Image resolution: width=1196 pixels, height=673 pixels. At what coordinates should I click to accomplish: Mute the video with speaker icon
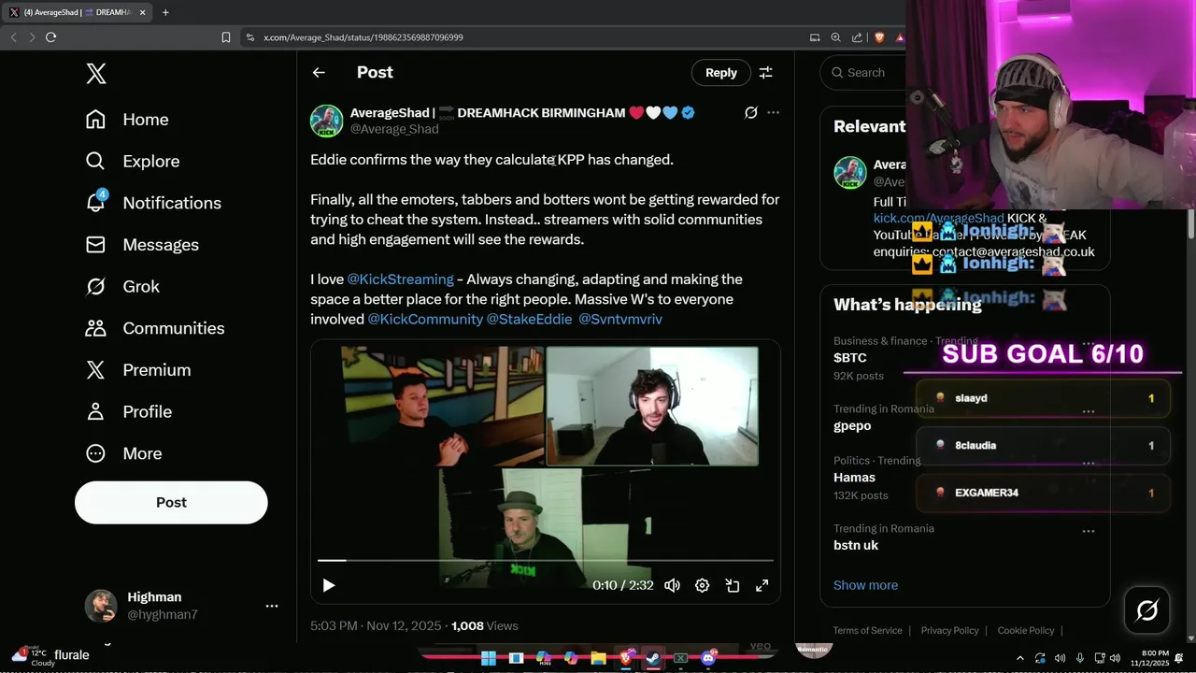672,585
